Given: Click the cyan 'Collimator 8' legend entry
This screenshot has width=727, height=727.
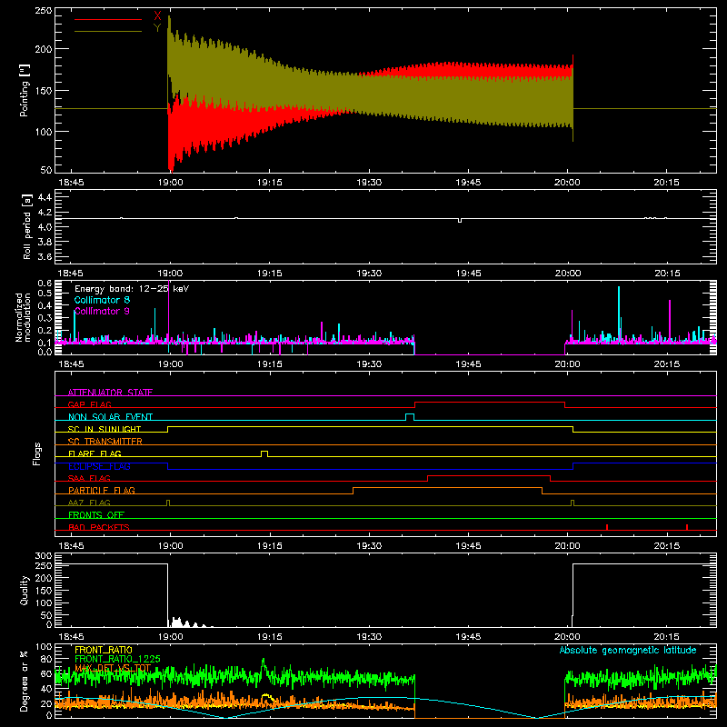Looking at the screenshot, I should (x=102, y=300).
